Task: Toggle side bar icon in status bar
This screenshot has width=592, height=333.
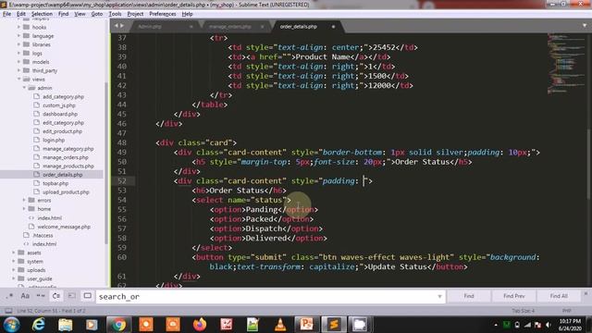Action: pos(8,311)
